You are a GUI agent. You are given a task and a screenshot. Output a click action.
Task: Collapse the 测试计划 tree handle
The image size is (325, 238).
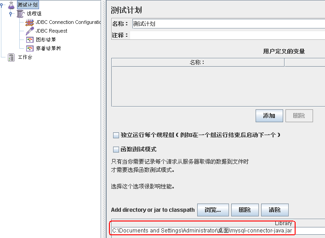coord(1,5)
